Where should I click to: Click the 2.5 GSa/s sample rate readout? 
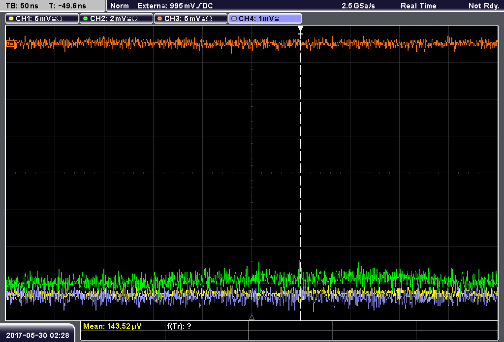tap(358, 6)
